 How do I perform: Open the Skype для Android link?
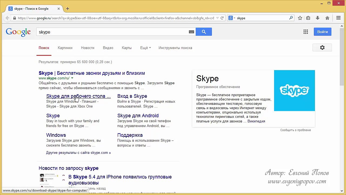[138, 116]
